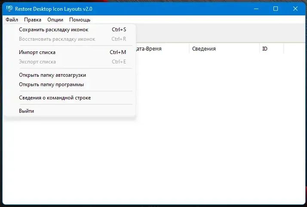This screenshot has height=207, width=307.
Task: Maximize the Restore Desktop Icon Layouts window
Action: [x=276, y=9]
